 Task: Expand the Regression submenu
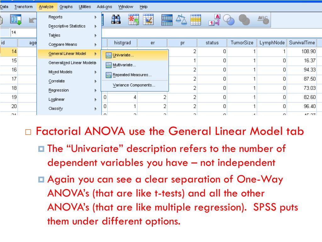(x=69, y=90)
